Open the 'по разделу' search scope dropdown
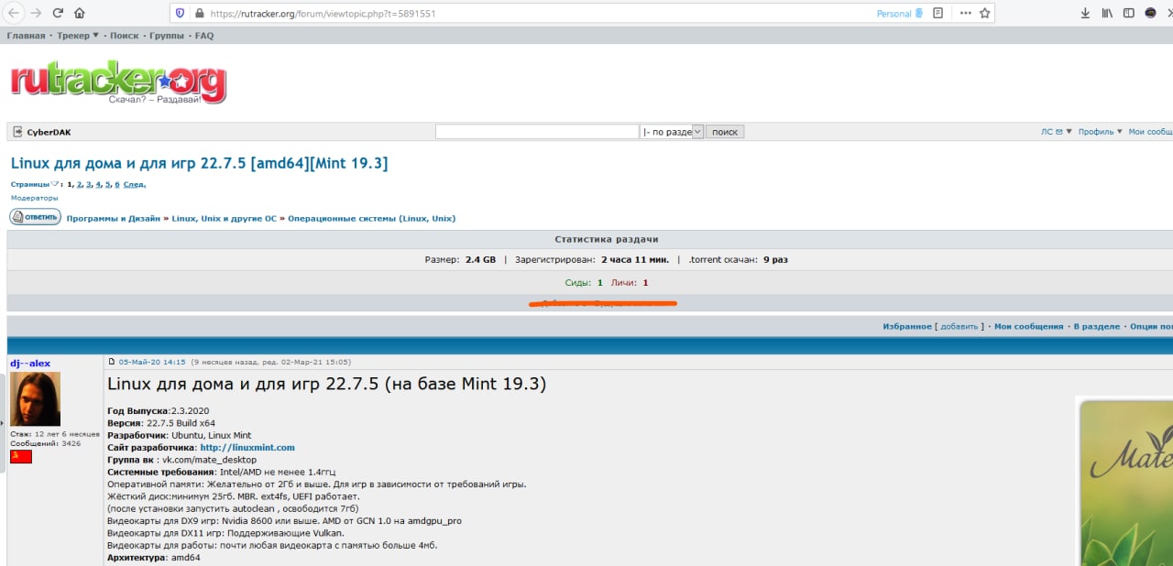 (x=672, y=132)
